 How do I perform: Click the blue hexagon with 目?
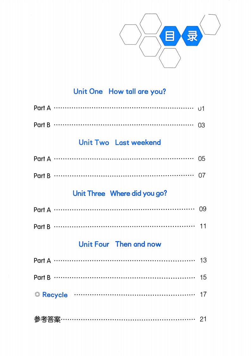tap(170, 36)
